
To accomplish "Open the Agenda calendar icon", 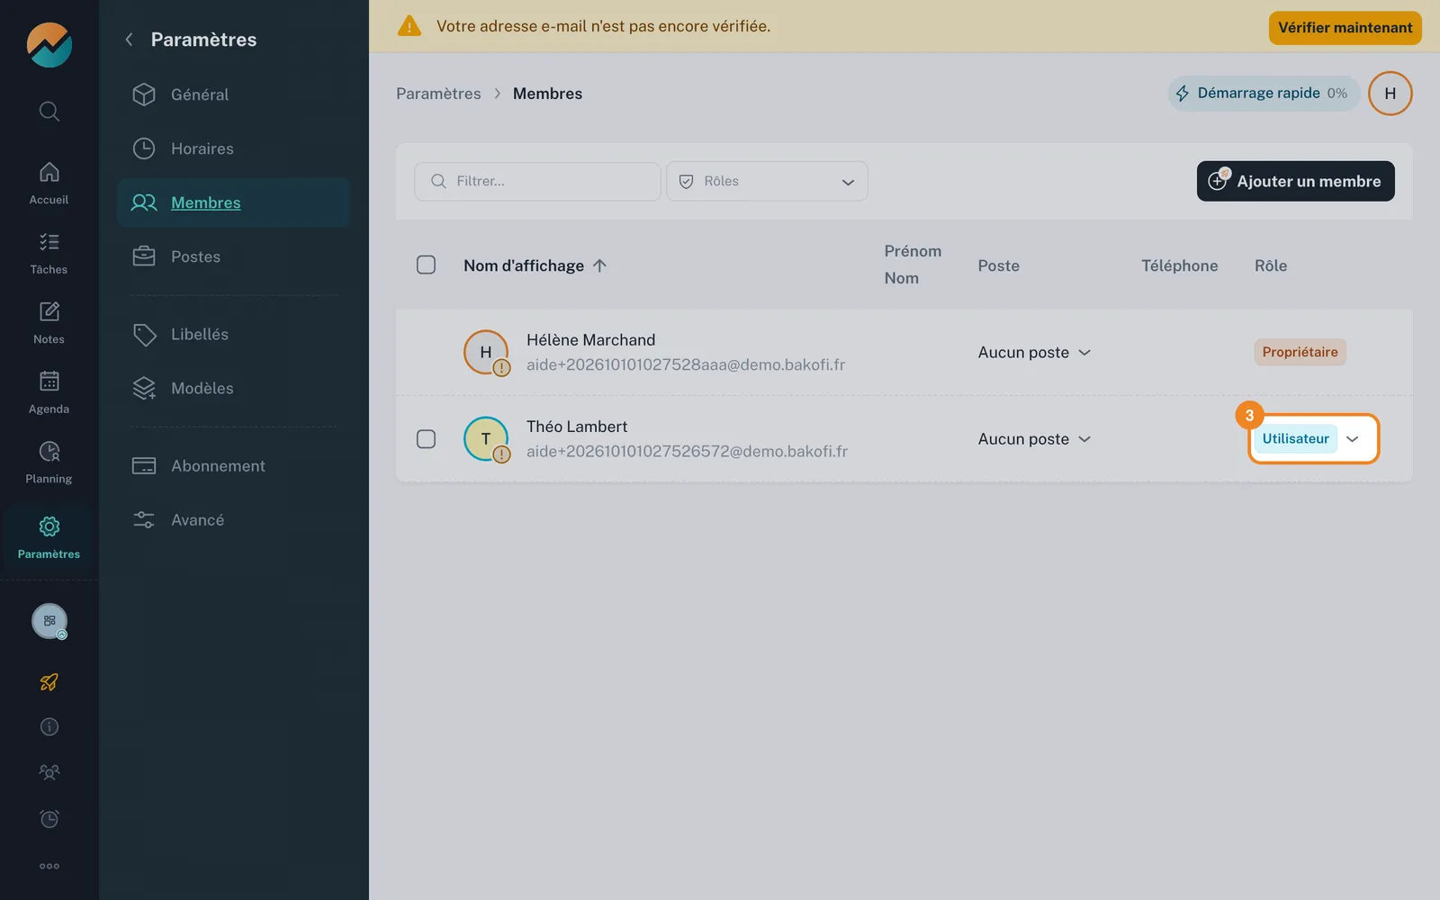I will pyautogui.click(x=49, y=381).
